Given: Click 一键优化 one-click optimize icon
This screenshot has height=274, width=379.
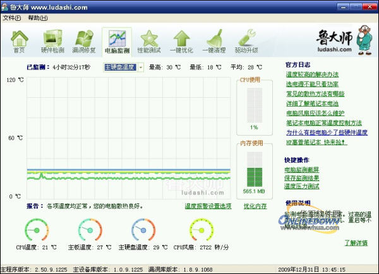Looking at the screenshot, I should click(x=182, y=40).
